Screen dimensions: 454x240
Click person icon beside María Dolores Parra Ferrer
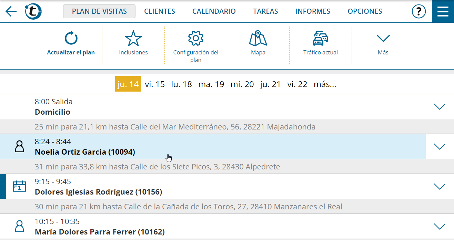(20, 226)
